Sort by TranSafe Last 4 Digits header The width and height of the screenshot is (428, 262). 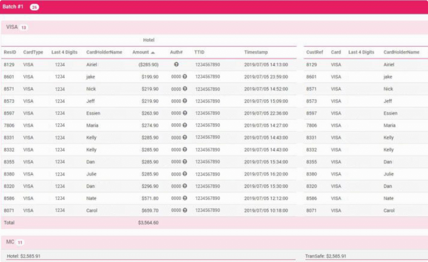click(361, 52)
